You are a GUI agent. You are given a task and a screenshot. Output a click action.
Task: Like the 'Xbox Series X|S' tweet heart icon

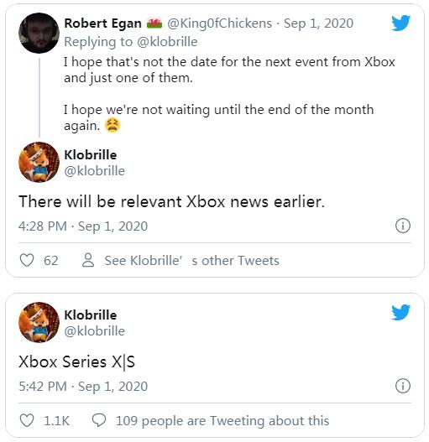(x=27, y=420)
